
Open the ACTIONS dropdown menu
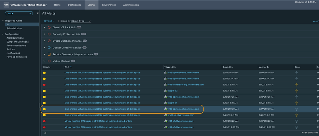(x=49, y=21)
